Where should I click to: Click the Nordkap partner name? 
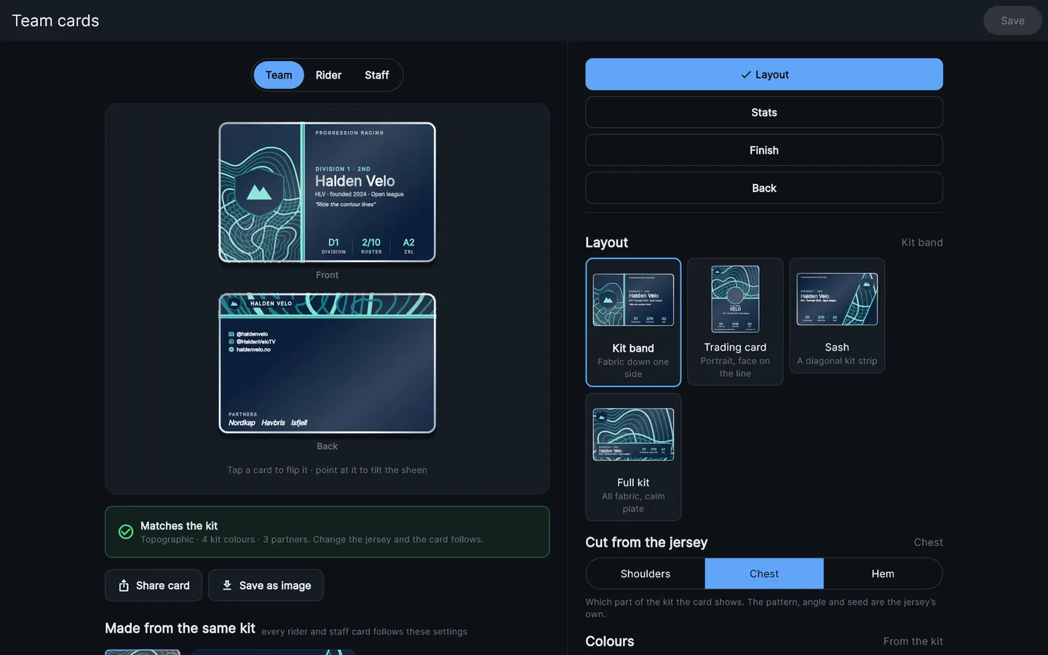point(242,423)
